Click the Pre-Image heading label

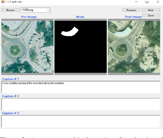(x=29, y=17)
